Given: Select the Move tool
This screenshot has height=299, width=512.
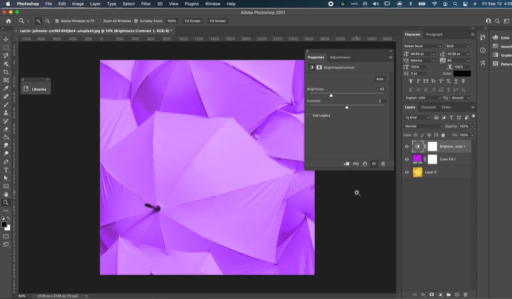Looking at the screenshot, I should point(6,40).
